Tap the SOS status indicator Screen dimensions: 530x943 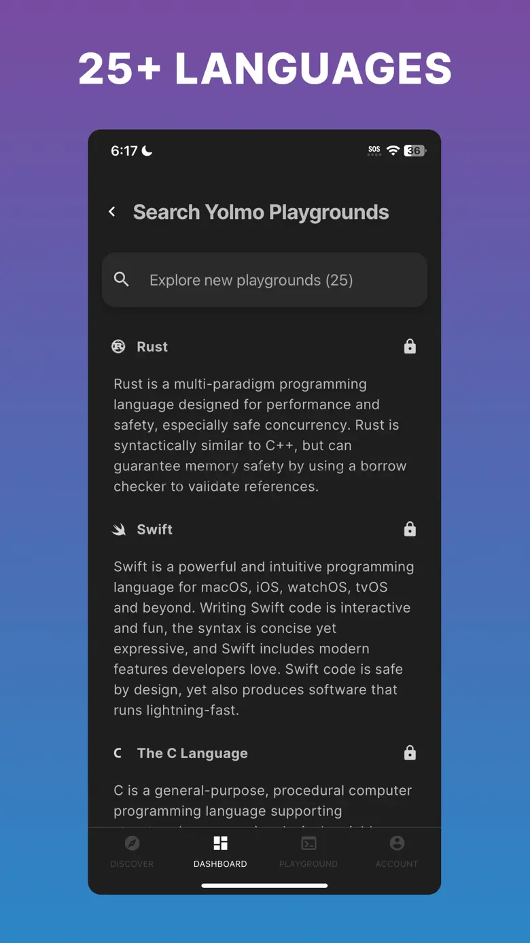tap(374, 150)
